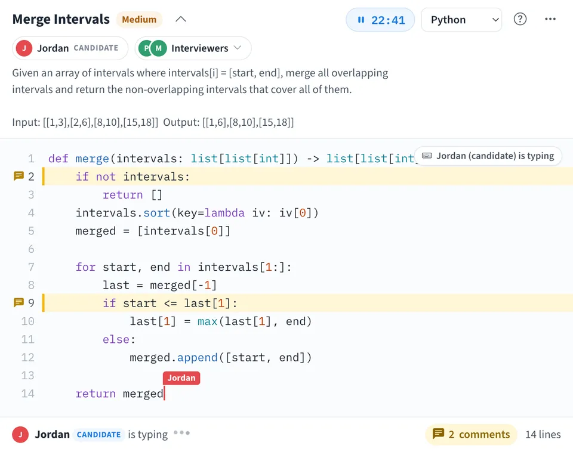Click Jordan's red J avatar at the top

coord(24,48)
